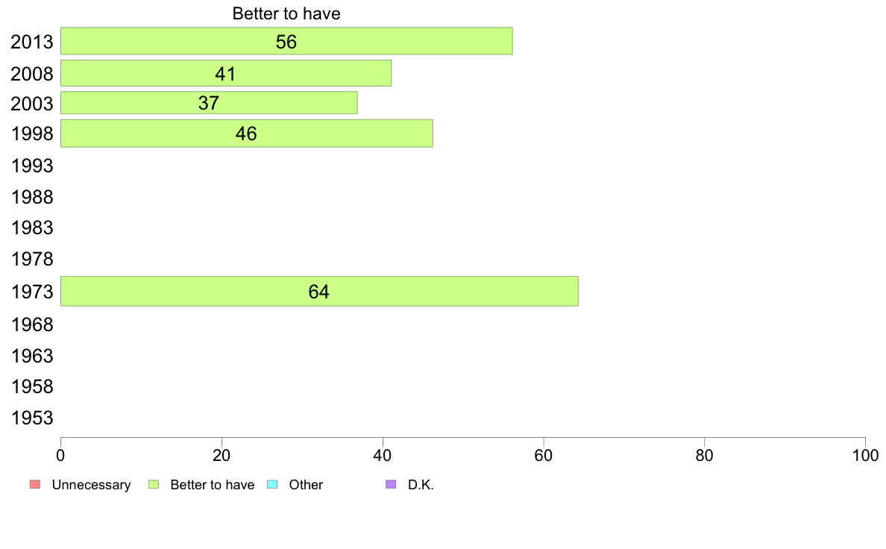
Task: Click the Better to have chart title
Action: coord(286,13)
